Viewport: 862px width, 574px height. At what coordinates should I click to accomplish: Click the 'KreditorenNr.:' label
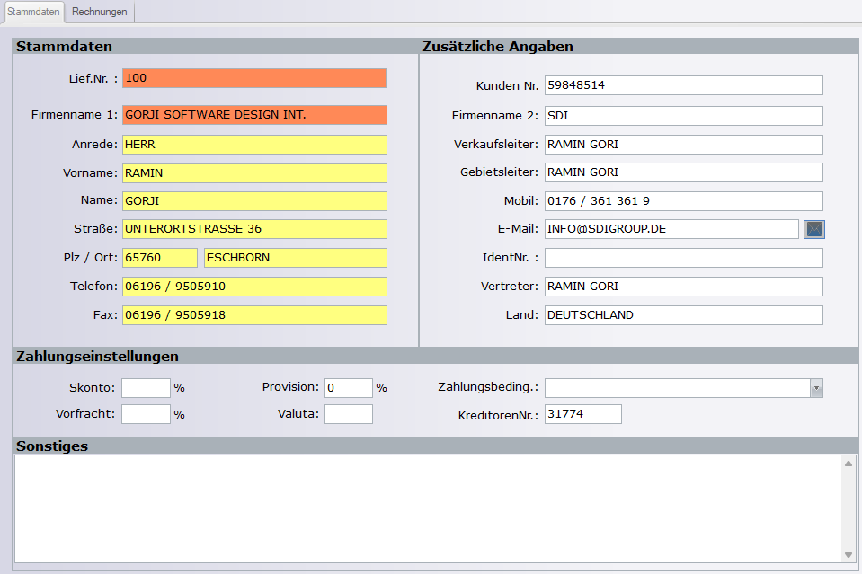(x=498, y=415)
